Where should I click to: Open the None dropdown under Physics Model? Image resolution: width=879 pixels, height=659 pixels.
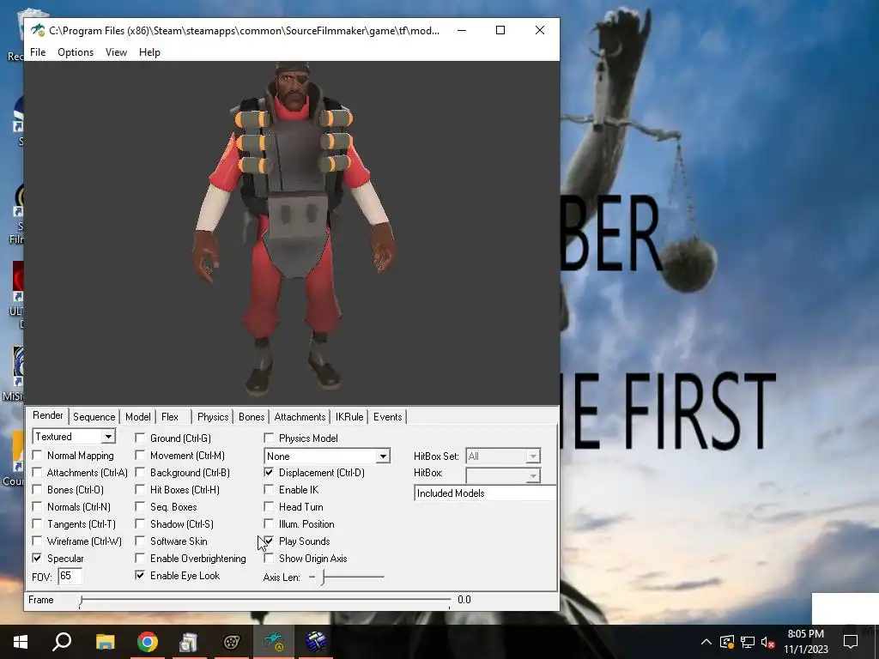pos(383,456)
